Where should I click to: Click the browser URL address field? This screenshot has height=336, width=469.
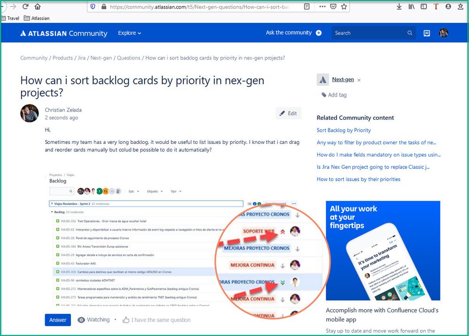(200, 7)
